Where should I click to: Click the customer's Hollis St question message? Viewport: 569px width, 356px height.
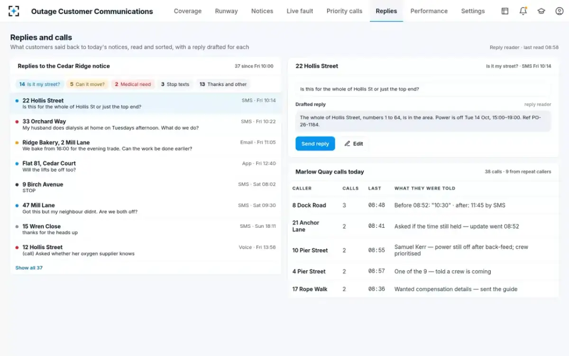click(x=423, y=89)
